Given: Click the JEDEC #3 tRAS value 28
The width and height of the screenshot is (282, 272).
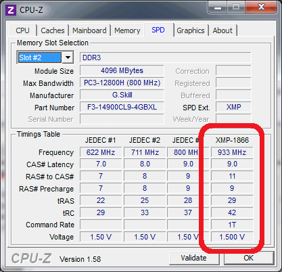Looking at the screenshot, I should click(188, 200).
